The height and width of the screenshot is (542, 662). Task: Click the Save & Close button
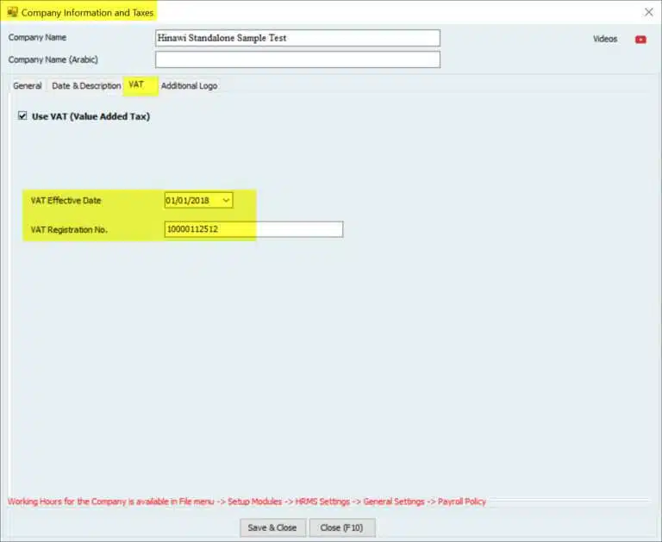click(272, 527)
